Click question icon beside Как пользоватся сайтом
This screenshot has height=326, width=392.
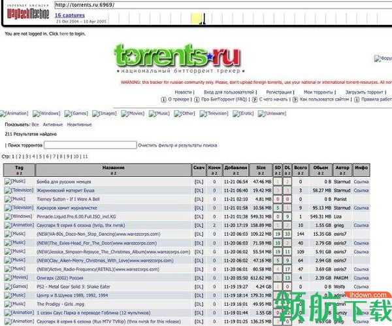tap(295, 100)
